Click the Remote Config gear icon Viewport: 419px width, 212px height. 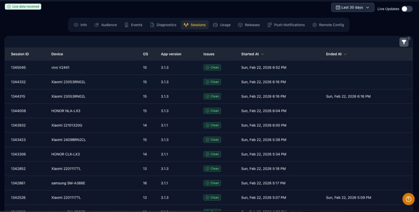coord(315,25)
